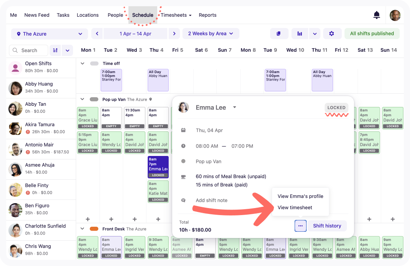
Task: Click the ellipsis button next to Shift history
Action: 300,226
